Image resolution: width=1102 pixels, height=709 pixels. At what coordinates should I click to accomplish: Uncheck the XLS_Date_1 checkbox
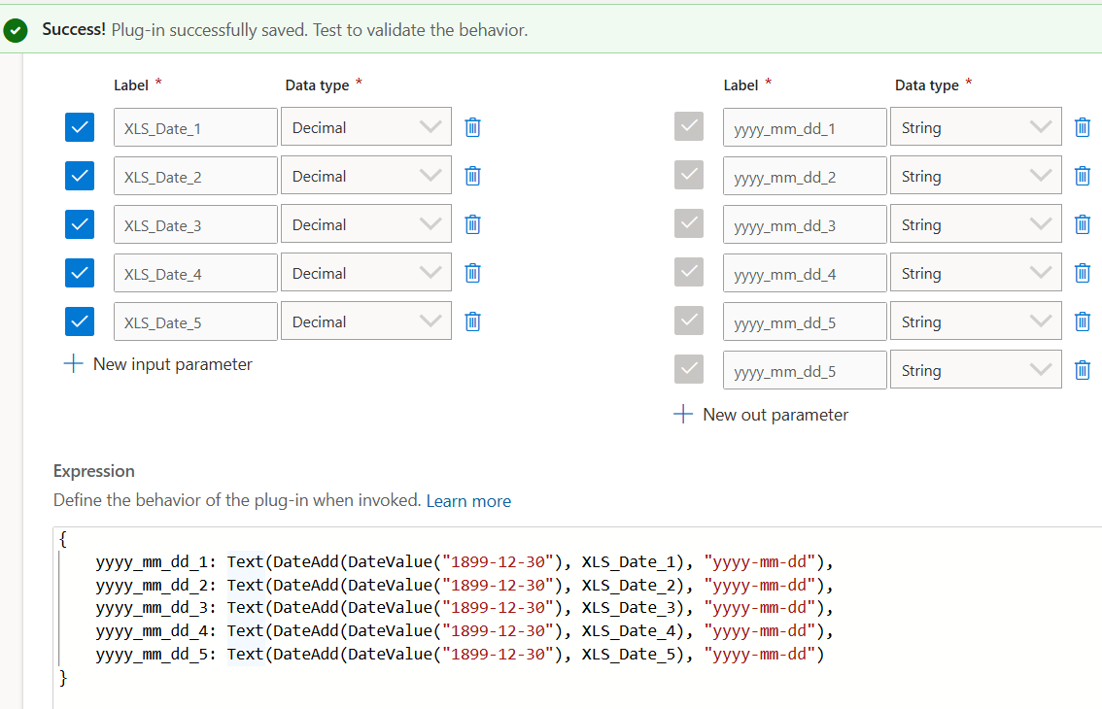(80, 127)
